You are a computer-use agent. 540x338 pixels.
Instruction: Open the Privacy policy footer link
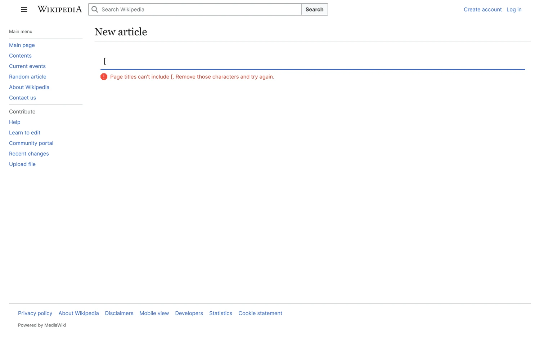pyautogui.click(x=35, y=313)
